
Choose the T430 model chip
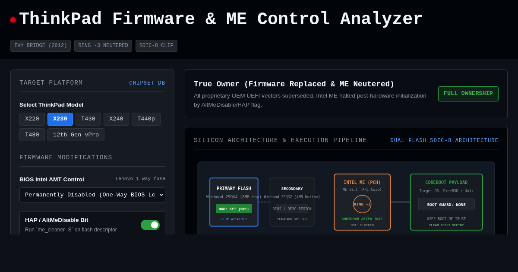pos(88,119)
